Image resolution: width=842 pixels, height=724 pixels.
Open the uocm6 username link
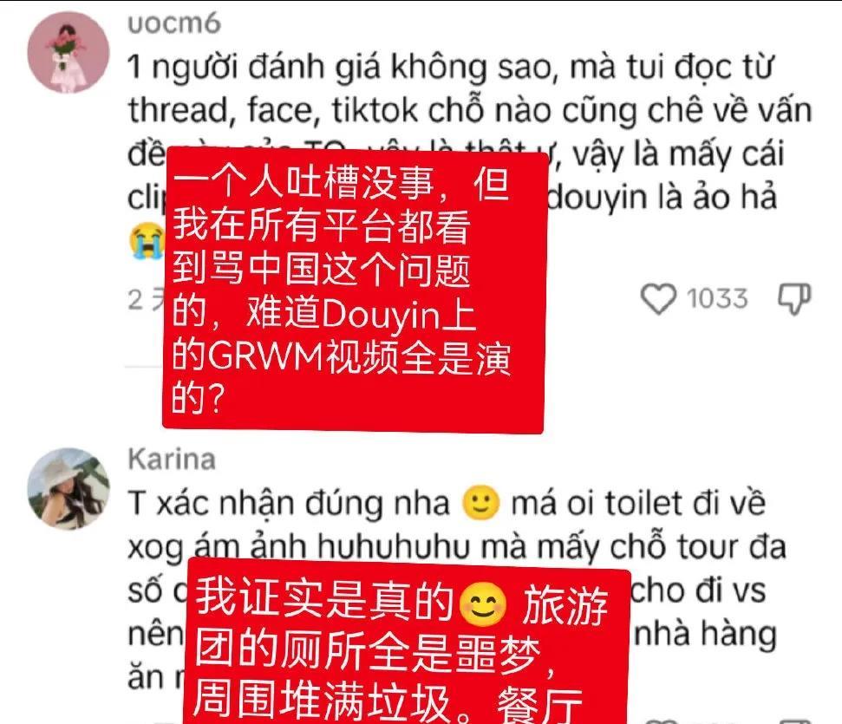tap(174, 24)
